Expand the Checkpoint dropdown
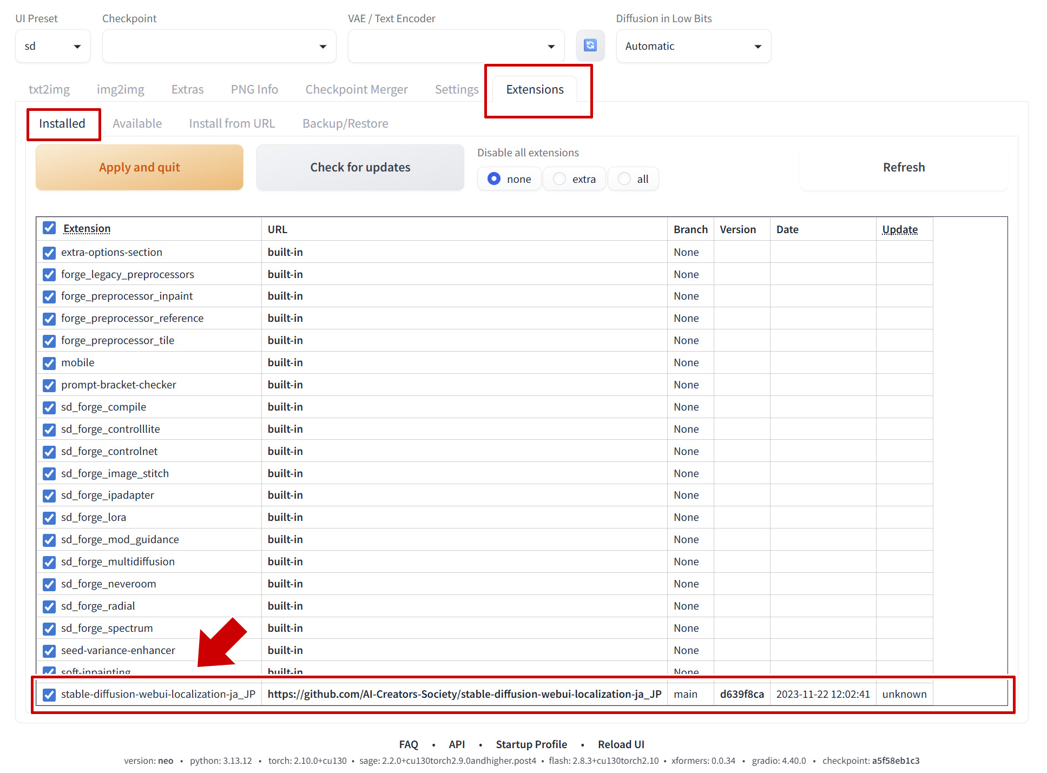This screenshot has width=1047, height=773. 219,47
